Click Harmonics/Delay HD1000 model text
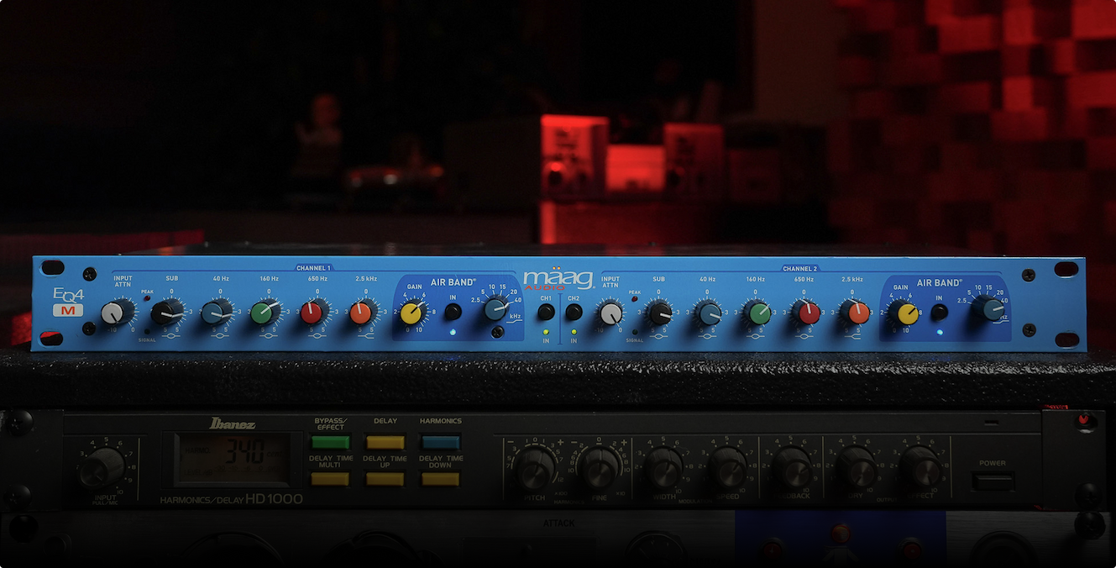 (231, 499)
